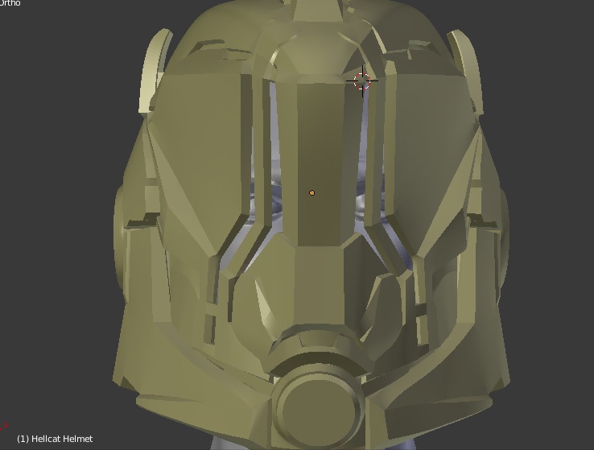This screenshot has height=450, width=594.
Task: Click the 3D cursor crosshair on the helmet
Action: coord(362,81)
